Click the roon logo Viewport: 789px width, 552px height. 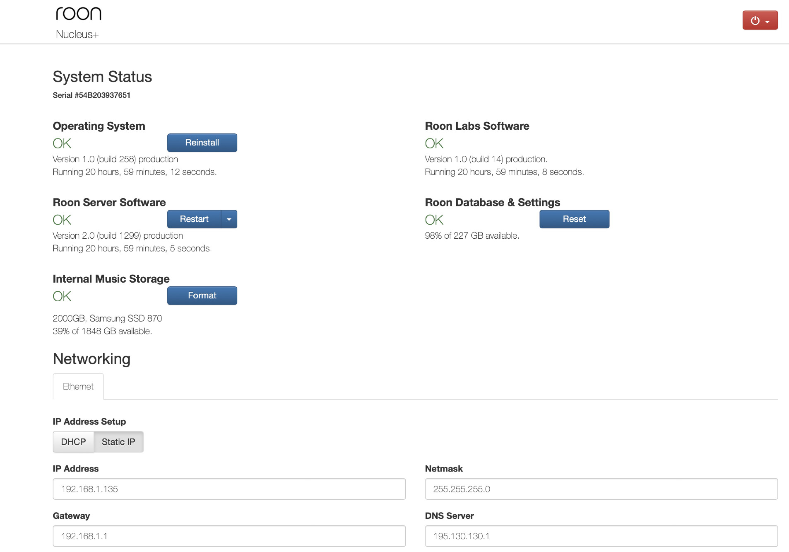coord(79,14)
